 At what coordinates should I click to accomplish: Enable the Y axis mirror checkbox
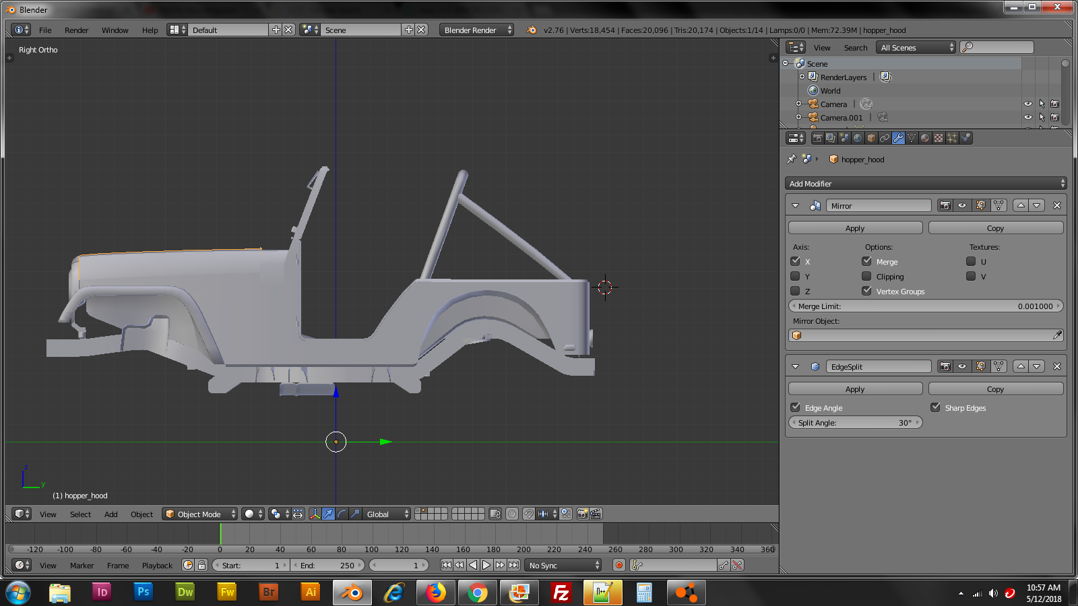click(796, 277)
